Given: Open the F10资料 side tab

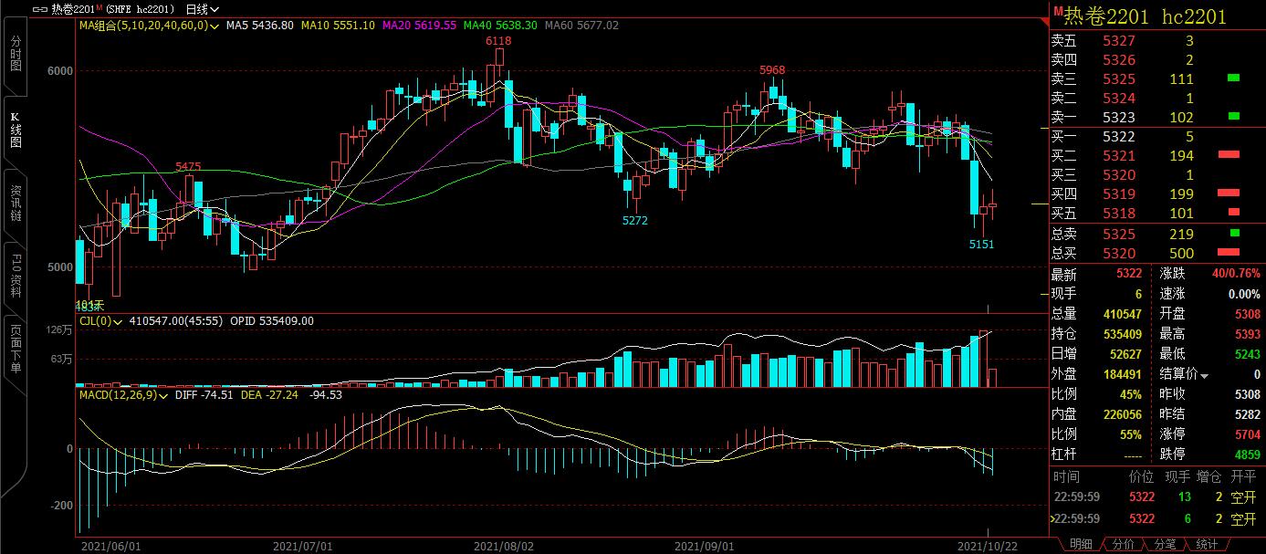Looking at the screenshot, I should 15,276.
